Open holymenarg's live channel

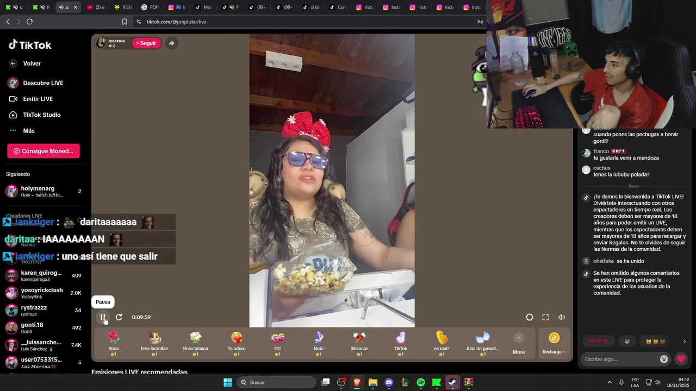tap(43, 191)
